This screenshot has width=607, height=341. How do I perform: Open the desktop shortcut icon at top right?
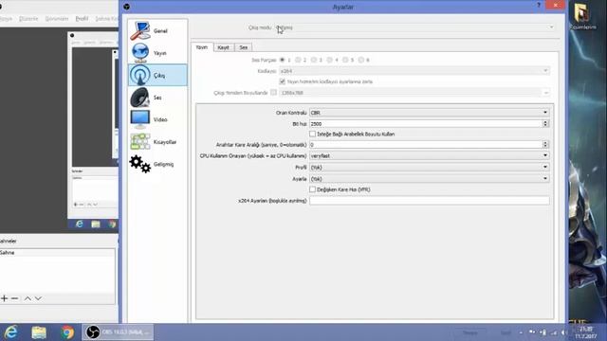pyautogui.click(x=581, y=16)
